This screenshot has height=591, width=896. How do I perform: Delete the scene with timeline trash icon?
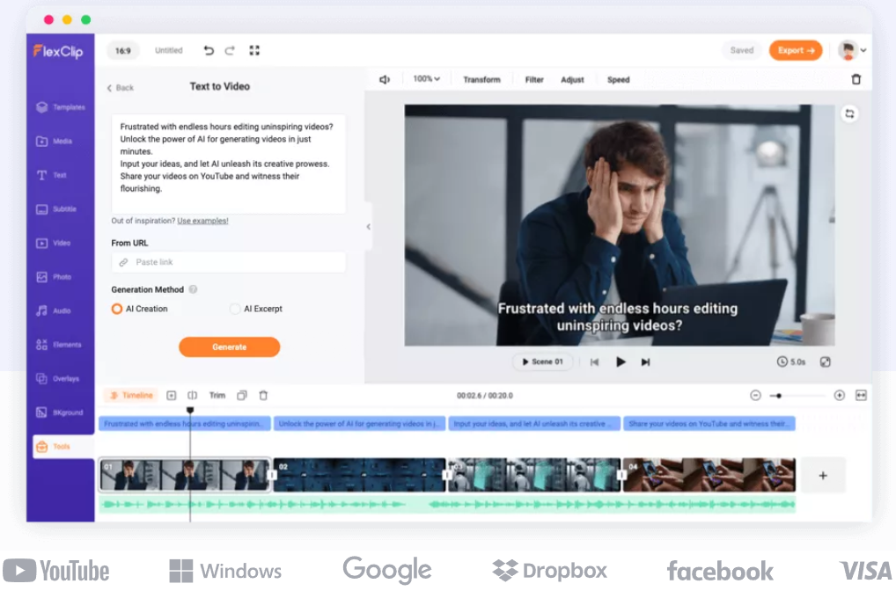(263, 395)
